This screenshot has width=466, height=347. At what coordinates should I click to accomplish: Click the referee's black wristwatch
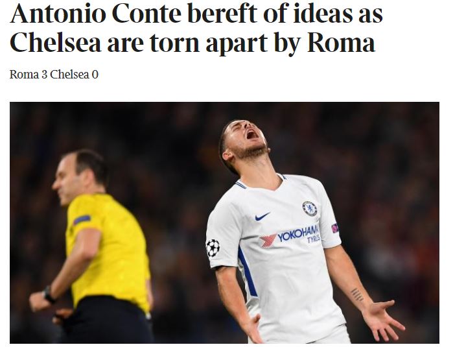[x=49, y=294]
